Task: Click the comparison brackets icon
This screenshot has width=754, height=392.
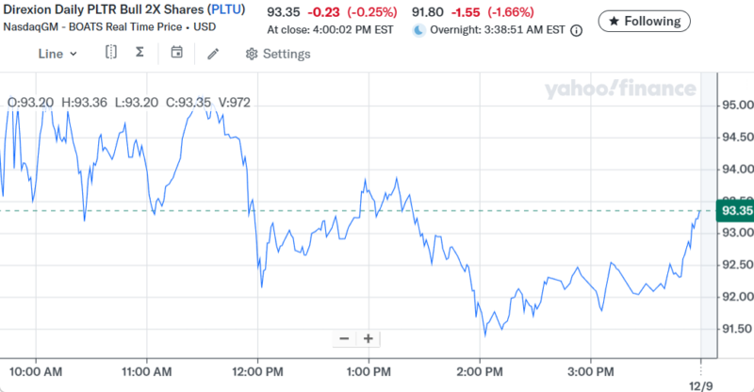Action: 111,53
